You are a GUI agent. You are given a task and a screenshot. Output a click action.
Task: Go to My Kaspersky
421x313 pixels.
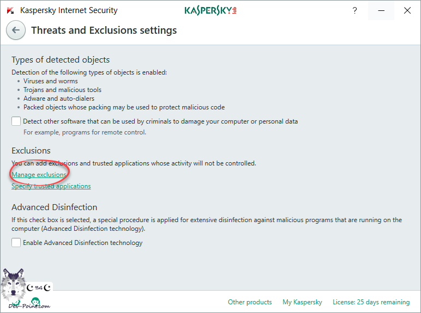click(302, 302)
